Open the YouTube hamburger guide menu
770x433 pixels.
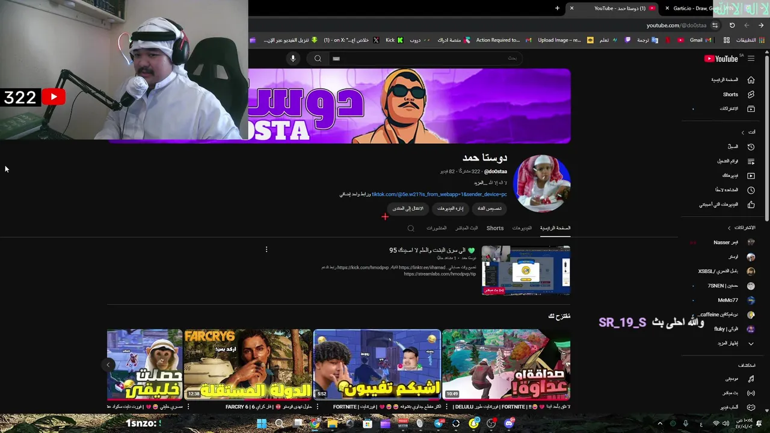[751, 58]
